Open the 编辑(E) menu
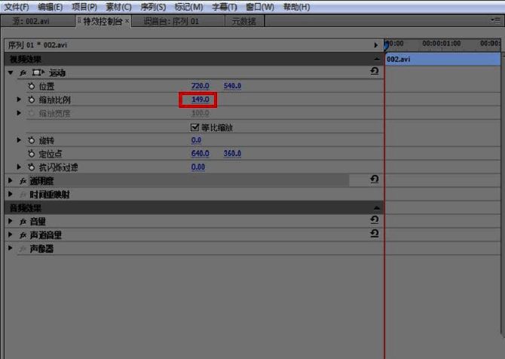 tap(50, 7)
